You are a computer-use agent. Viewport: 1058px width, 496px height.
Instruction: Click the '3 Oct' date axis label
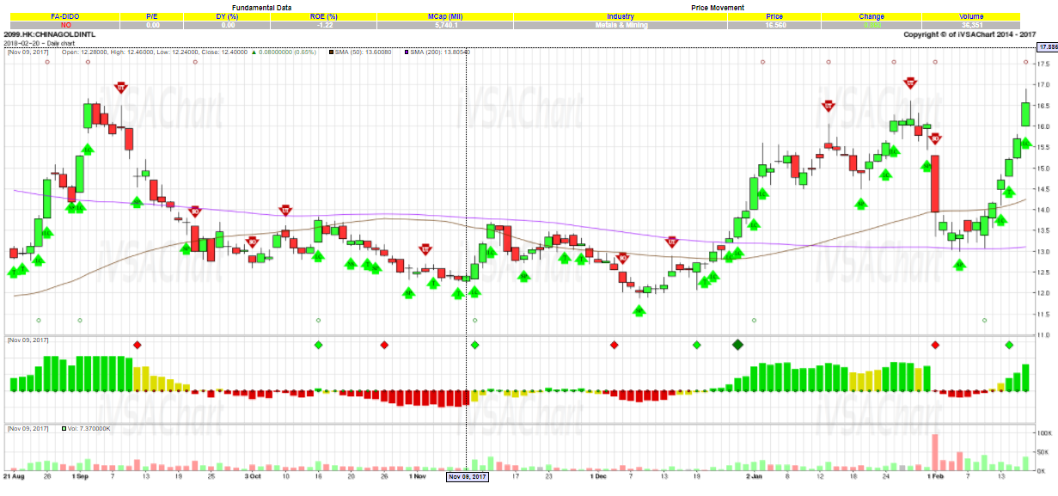click(x=253, y=475)
